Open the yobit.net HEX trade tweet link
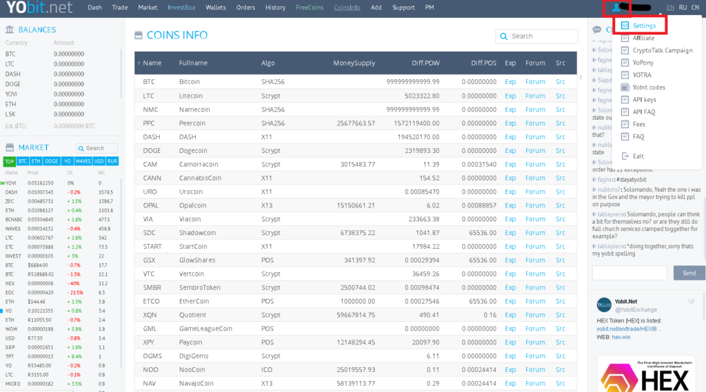The height and width of the screenshot is (392, 706). pyautogui.click(x=629, y=329)
